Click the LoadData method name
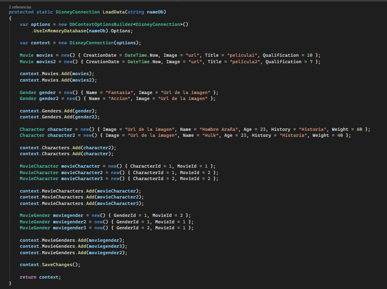Image resolution: width=387 pixels, height=289 pixels. [113, 12]
